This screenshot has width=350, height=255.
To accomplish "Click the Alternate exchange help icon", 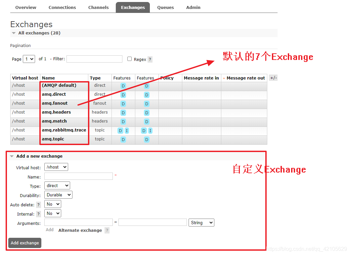I will pos(107,230).
